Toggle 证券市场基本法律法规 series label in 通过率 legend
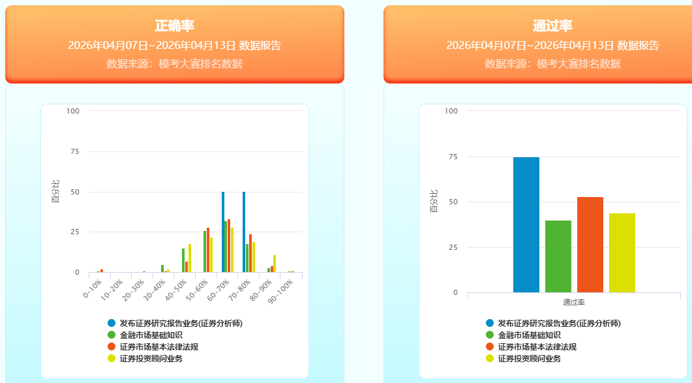This screenshot has width=692, height=383. coord(537,346)
